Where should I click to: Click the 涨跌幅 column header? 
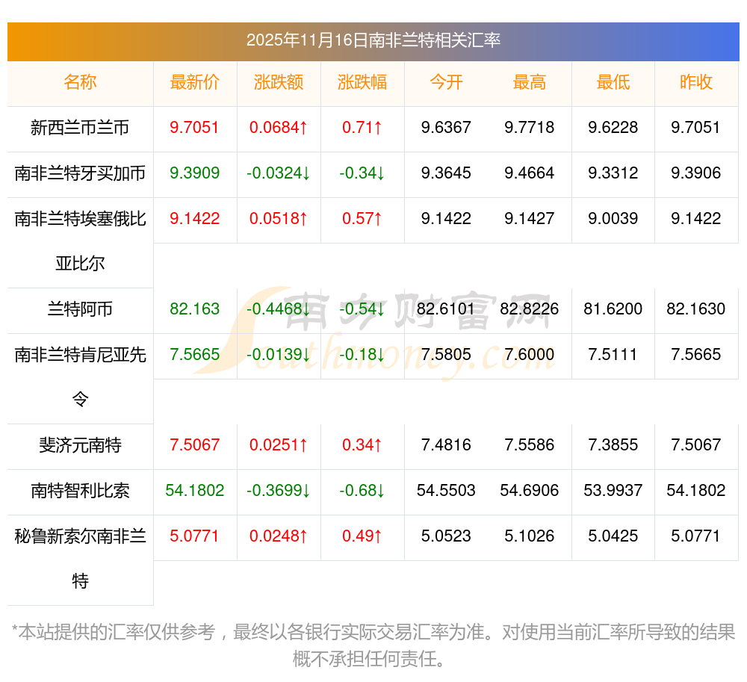coord(362,82)
